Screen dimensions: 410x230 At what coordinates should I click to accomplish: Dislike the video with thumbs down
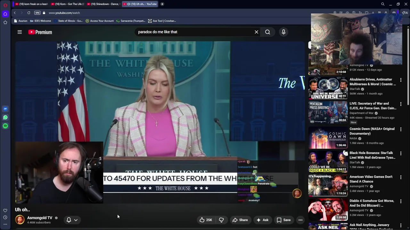tap(221, 220)
